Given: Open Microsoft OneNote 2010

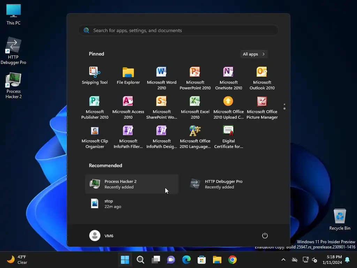Looking at the screenshot, I should 229,78.
